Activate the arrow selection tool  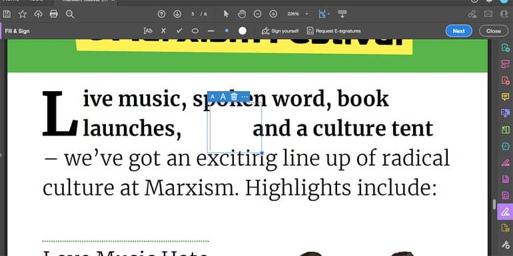pyautogui.click(x=226, y=14)
